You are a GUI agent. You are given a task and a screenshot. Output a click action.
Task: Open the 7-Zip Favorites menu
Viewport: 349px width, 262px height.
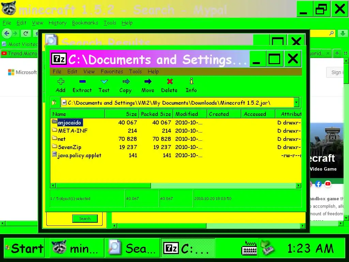pyautogui.click(x=112, y=72)
